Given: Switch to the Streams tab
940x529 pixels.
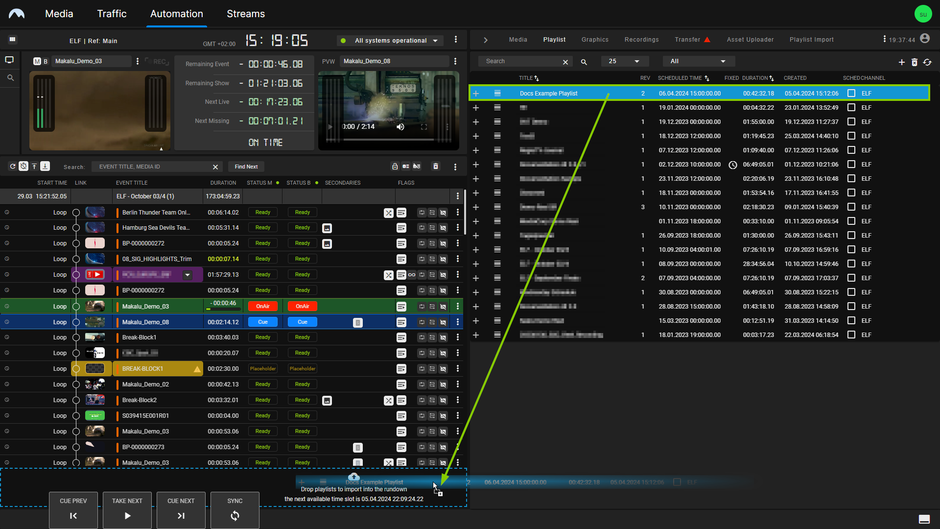Looking at the screenshot, I should click(x=245, y=14).
